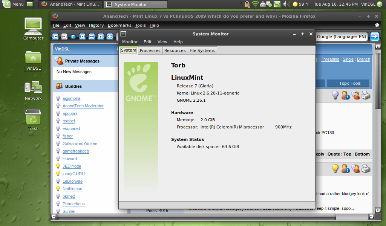The image size is (386, 226).
Task: Open Firefox Bookmarks menu
Action: click(x=119, y=25)
